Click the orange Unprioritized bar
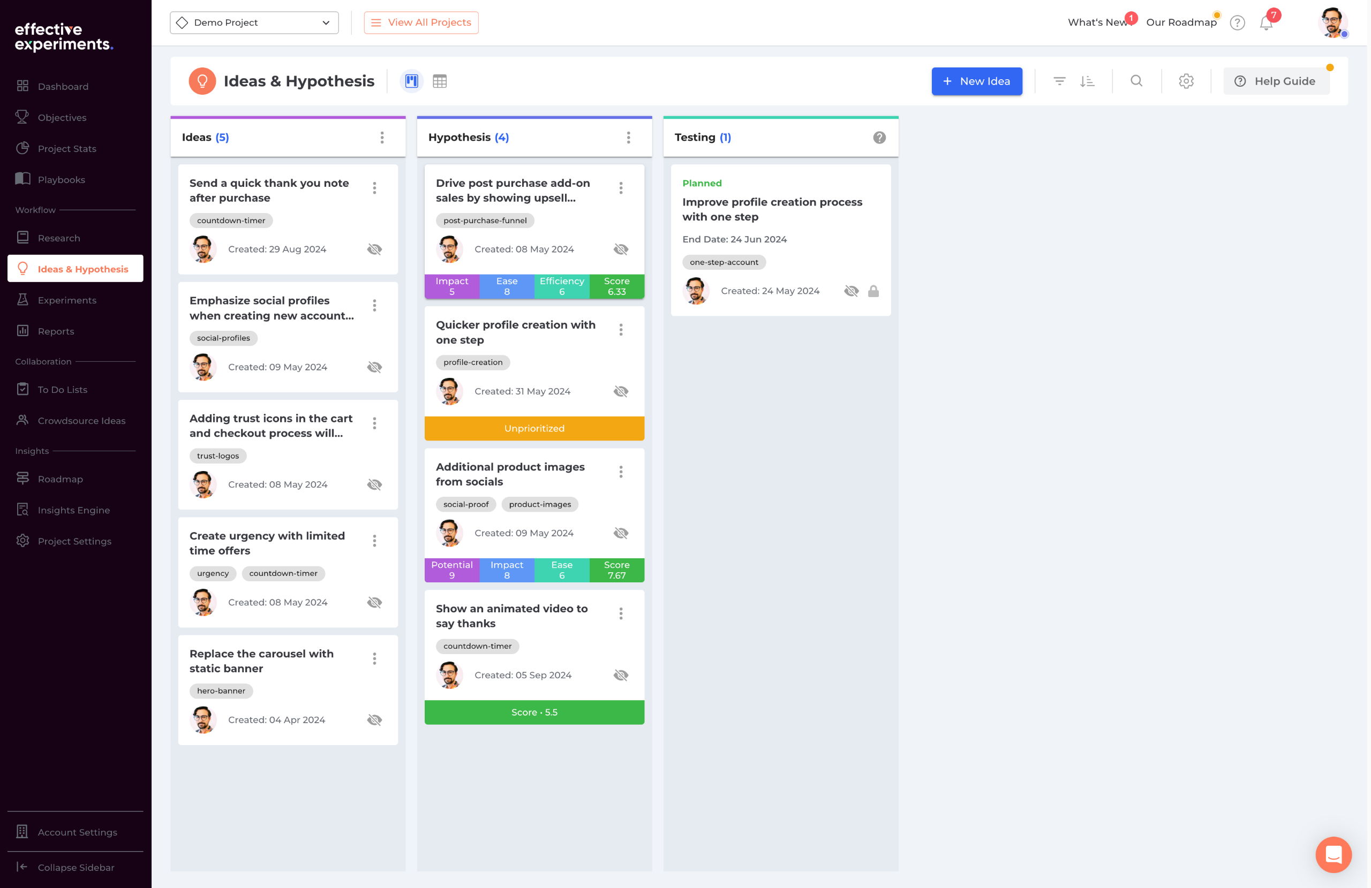 coord(534,428)
